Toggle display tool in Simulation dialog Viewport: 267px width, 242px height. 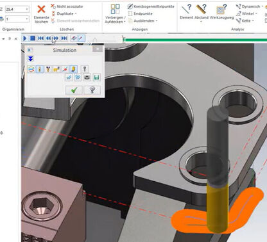(40, 69)
